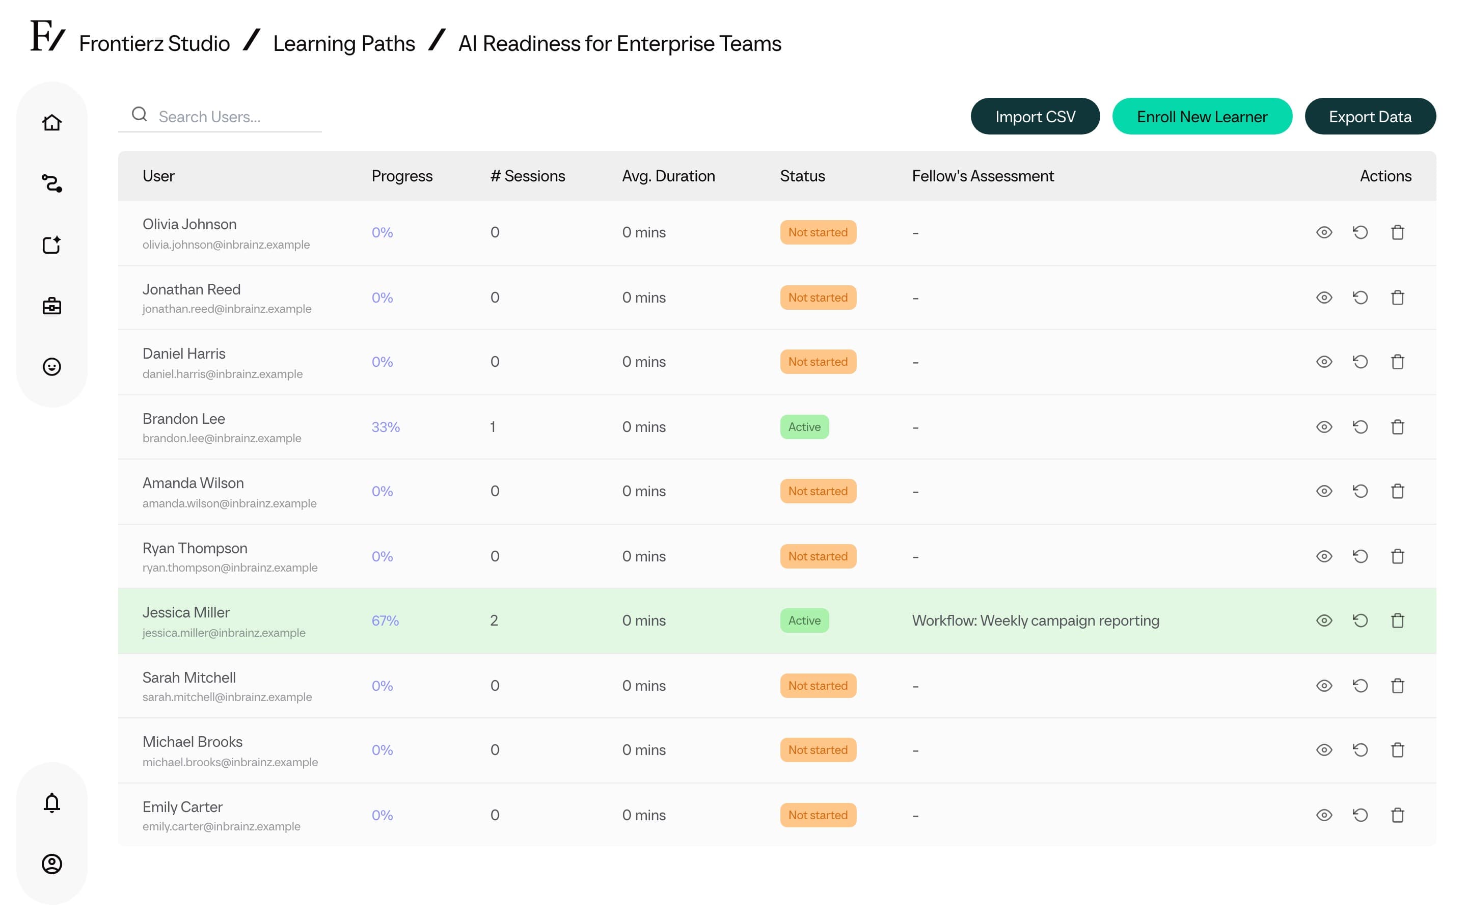Sort by the Avg. Duration column header
The width and height of the screenshot is (1467, 917).
click(668, 176)
